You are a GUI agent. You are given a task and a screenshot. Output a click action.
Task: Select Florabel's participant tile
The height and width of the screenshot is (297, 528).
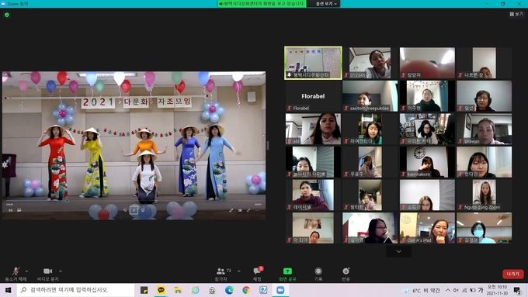click(x=313, y=96)
